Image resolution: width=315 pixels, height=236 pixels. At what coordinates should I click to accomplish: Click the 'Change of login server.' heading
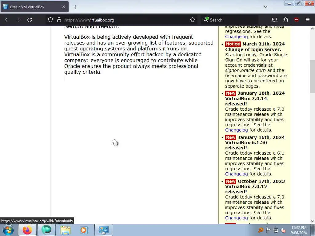(253, 49)
